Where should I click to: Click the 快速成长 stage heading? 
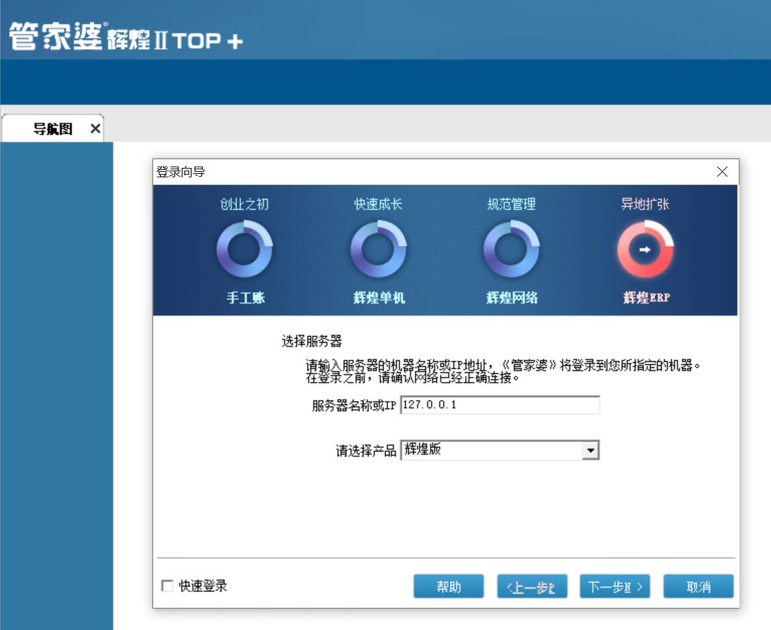click(378, 204)
